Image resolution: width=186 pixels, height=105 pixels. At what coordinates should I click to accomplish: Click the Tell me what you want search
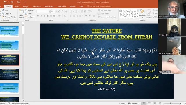[x=100, y=6]
